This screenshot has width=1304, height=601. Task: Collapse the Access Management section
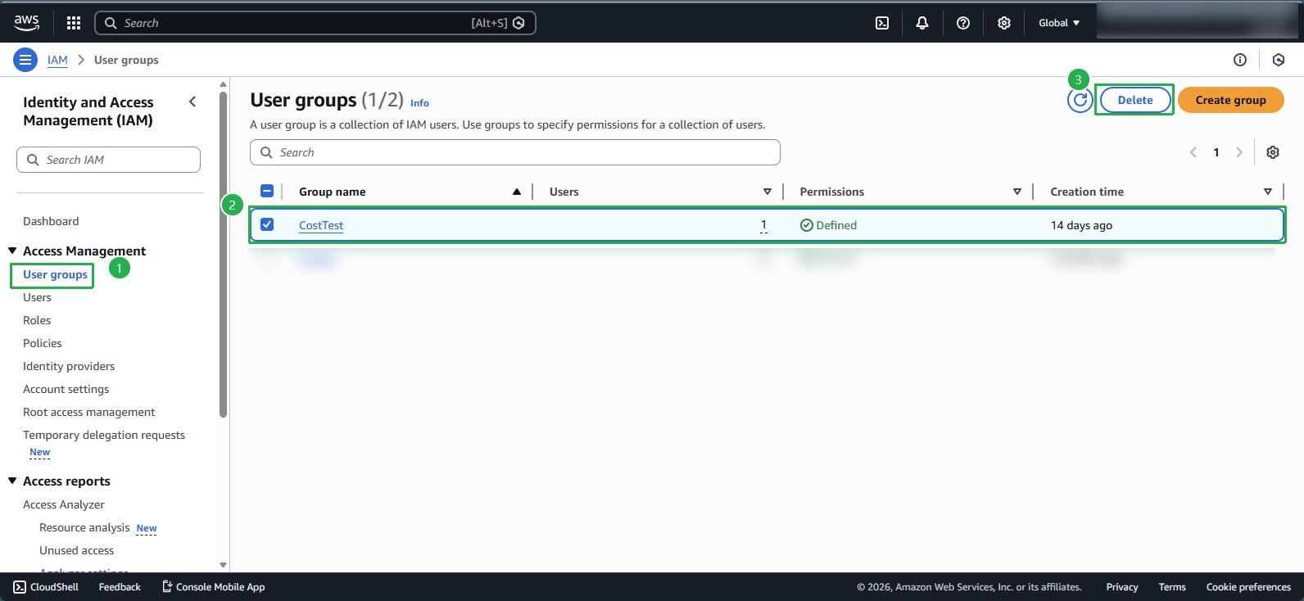[13, 251]
